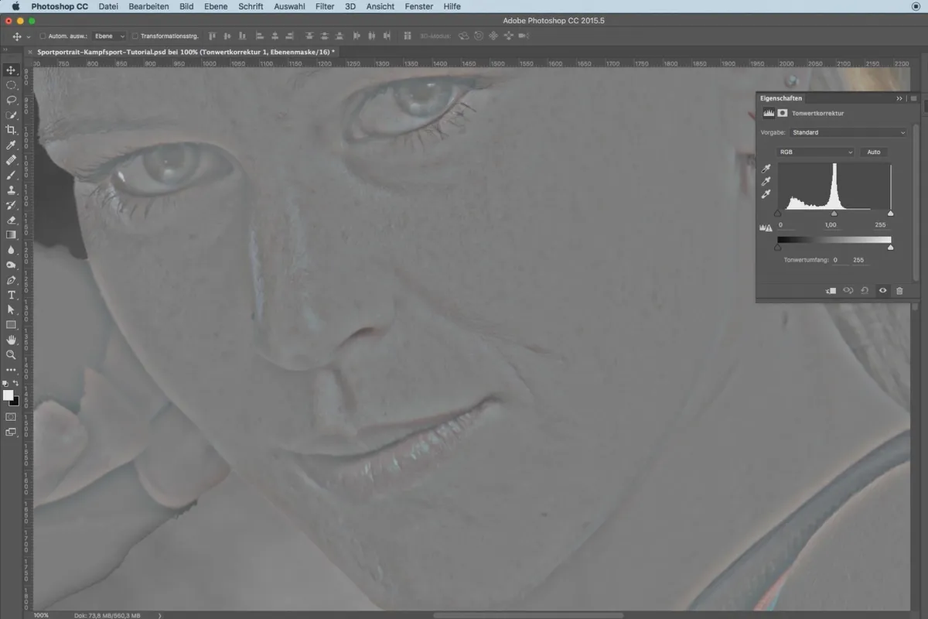Pick the black point eyedropper in Eigenschaften
This screenshot has width=928, height=619.
767,168
